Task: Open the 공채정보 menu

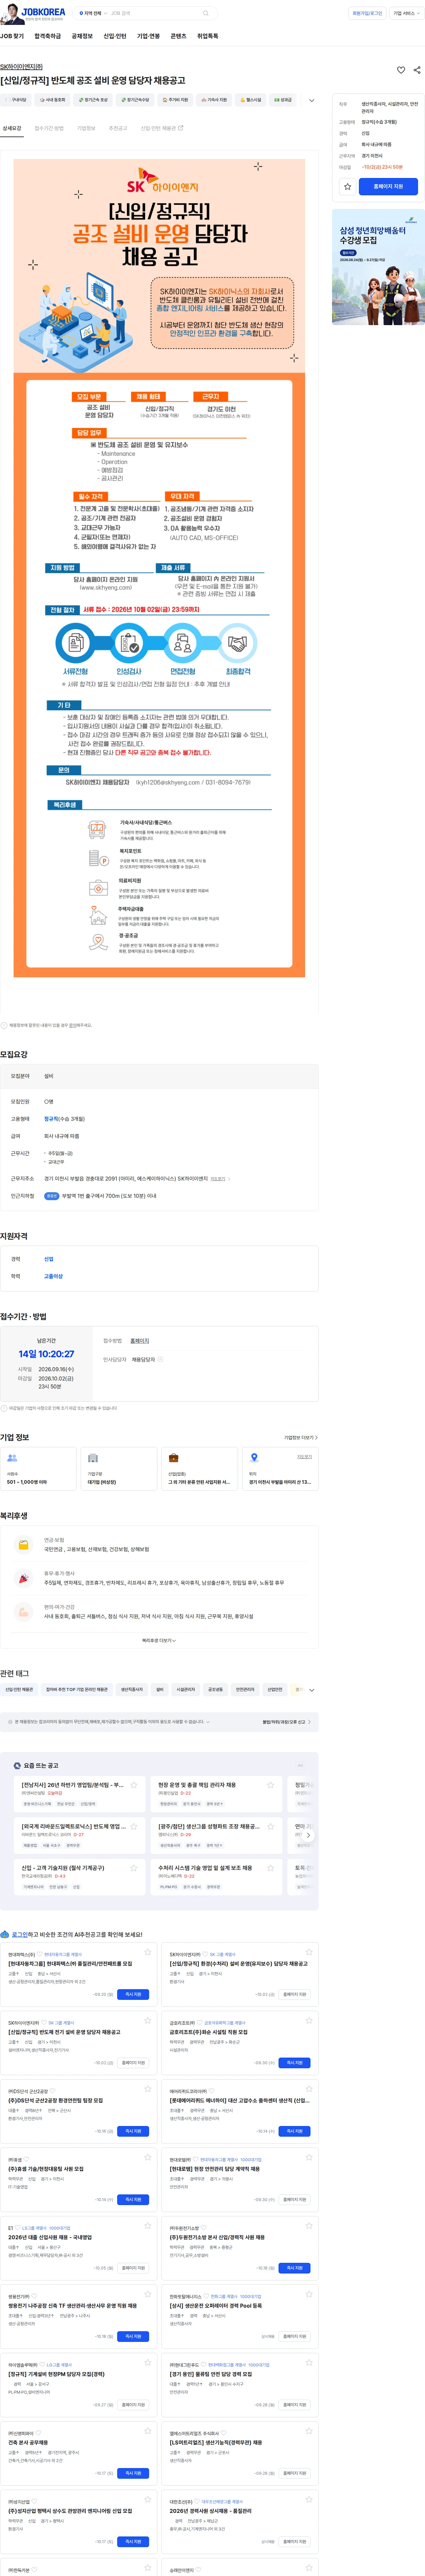Action: [x=82, y=36]
